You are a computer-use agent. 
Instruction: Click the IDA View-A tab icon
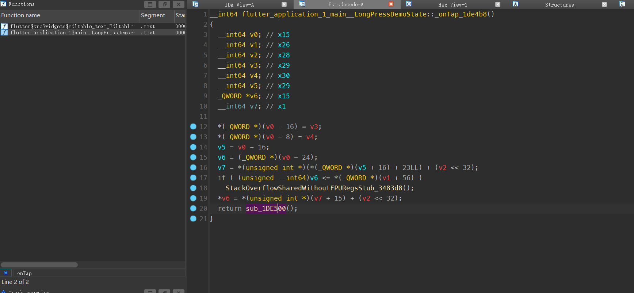tap(195, 4)
